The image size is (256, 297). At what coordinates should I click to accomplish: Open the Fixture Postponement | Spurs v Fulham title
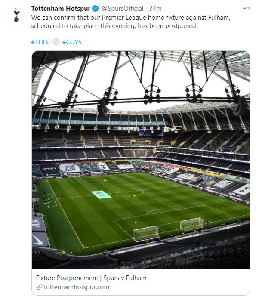(x=91, y=278)
